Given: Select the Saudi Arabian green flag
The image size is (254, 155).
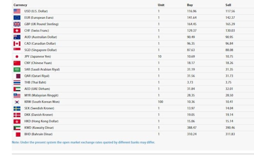Looking at the screenshot, I should coord(17,69).
